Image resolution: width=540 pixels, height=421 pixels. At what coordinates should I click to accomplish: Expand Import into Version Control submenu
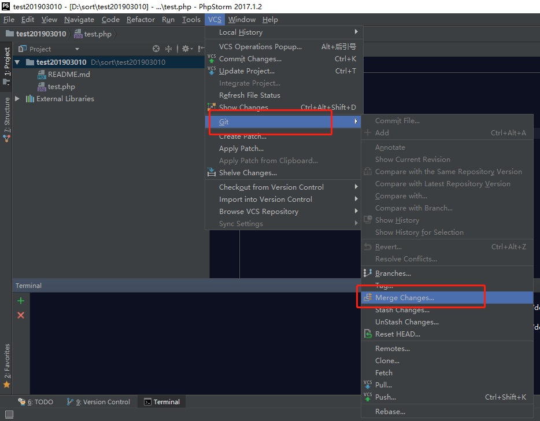[x=284, y=200]
